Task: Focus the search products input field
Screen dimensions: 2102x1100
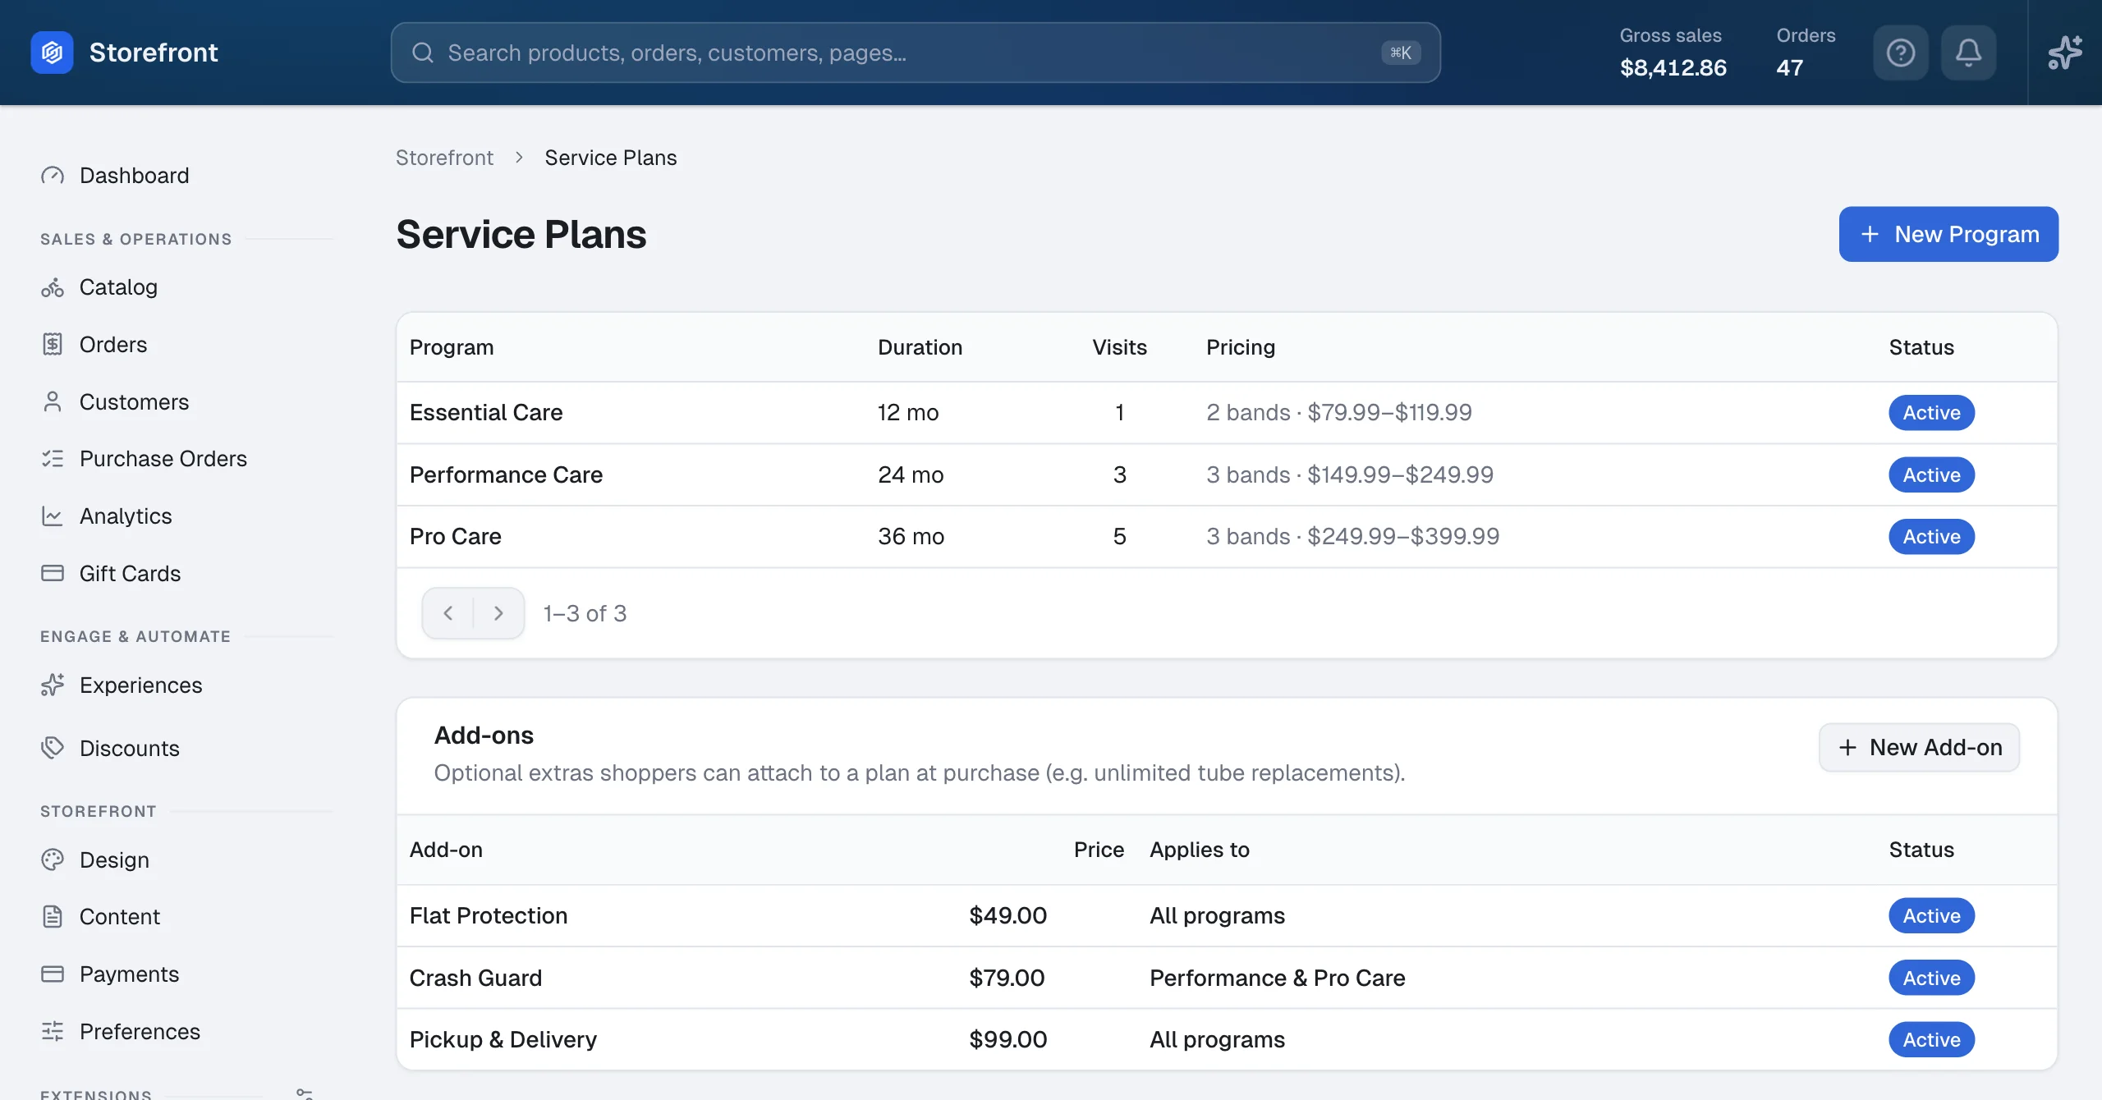Action: [x=916, y=53]
